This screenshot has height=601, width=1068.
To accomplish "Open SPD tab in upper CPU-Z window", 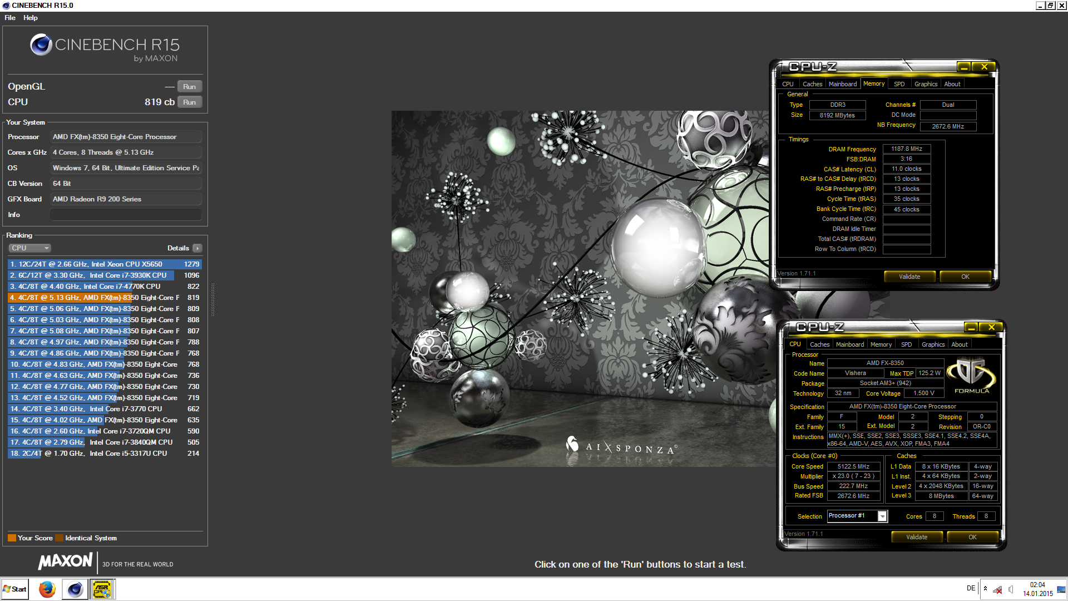I will tap(899, 84).
